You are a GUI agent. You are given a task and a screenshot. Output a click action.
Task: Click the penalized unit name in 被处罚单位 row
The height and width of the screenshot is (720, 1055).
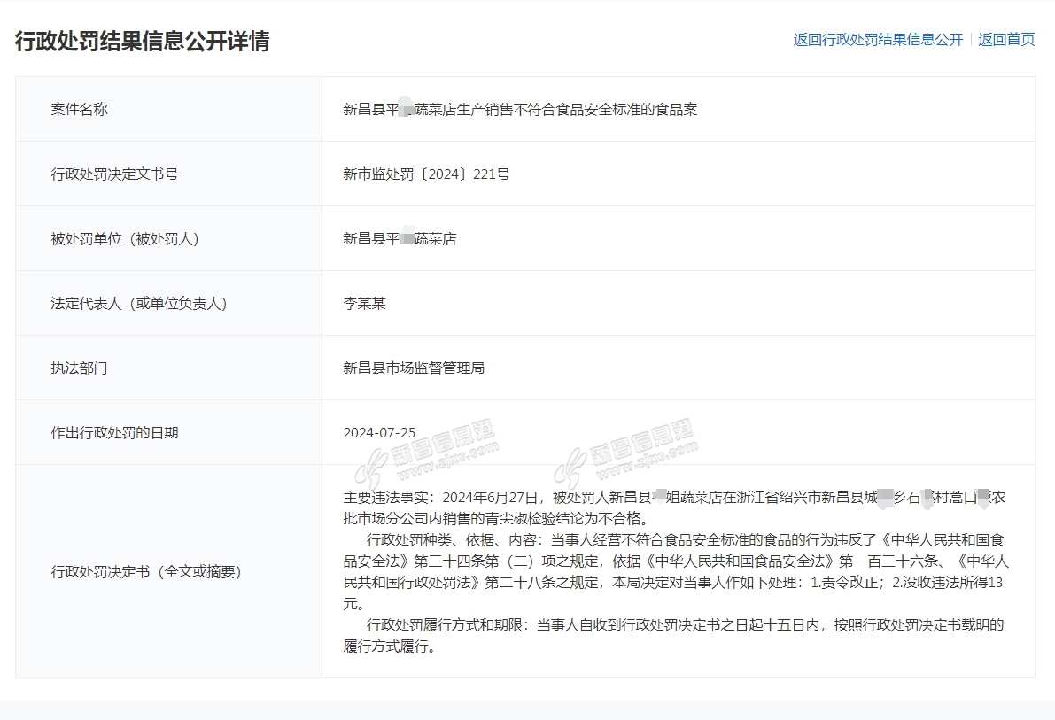pos(400,239)
